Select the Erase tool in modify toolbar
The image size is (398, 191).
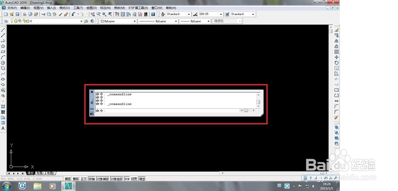[x=337, y=30]
